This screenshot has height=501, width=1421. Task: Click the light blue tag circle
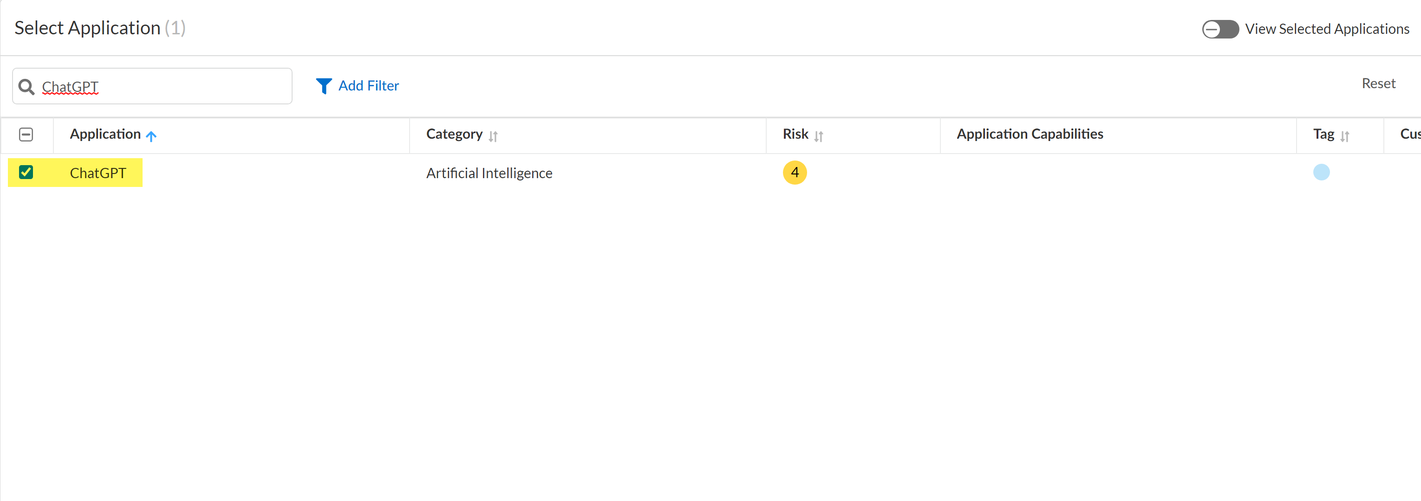(1321, 173)
